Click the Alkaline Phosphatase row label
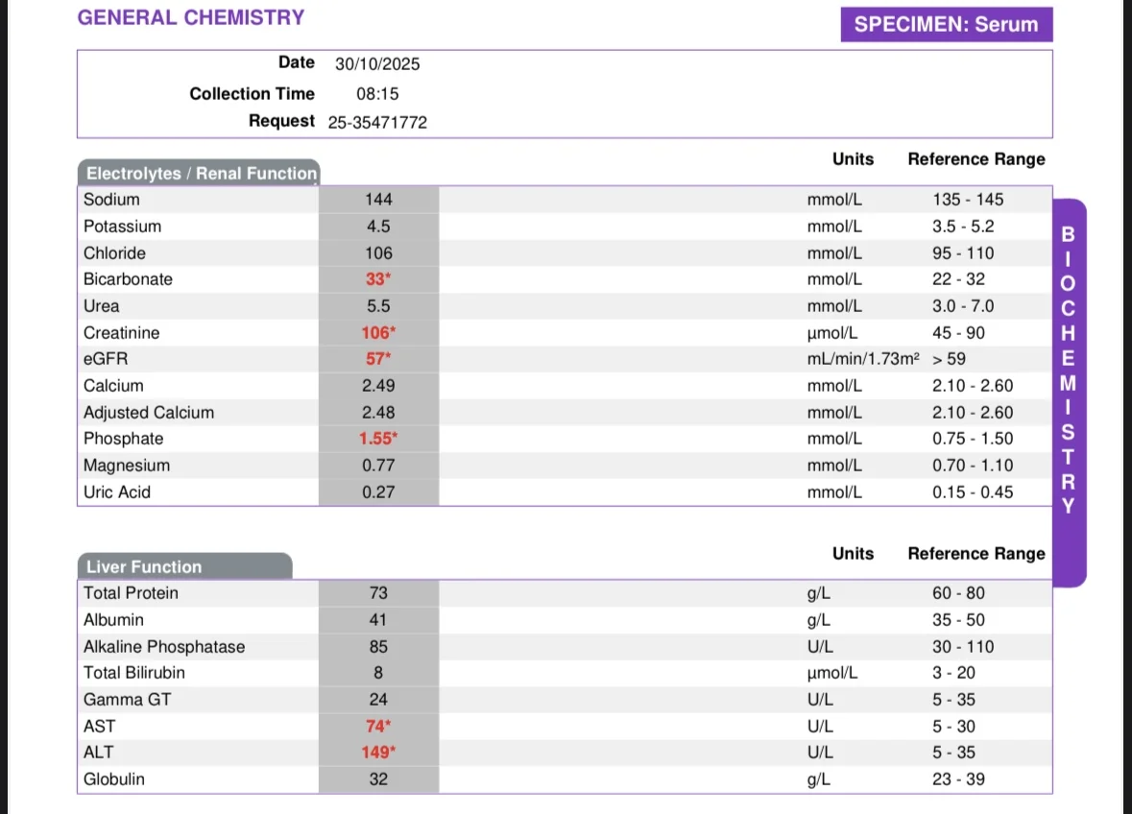 pyautogui.click(x=164, y=647)
